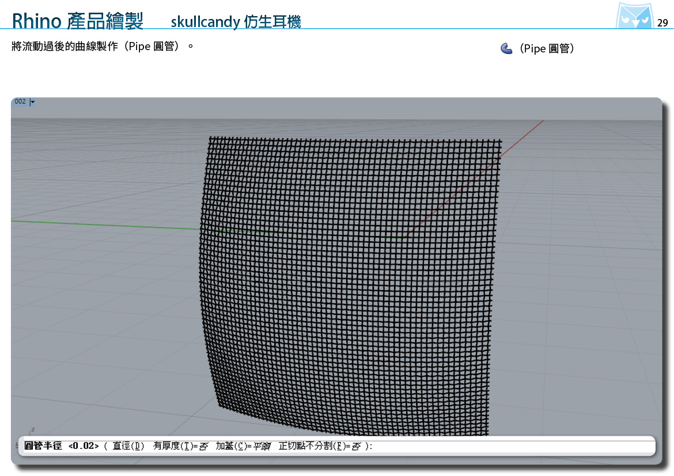Toggle the 有厚度(T)=否 option

tap(180, 446)
